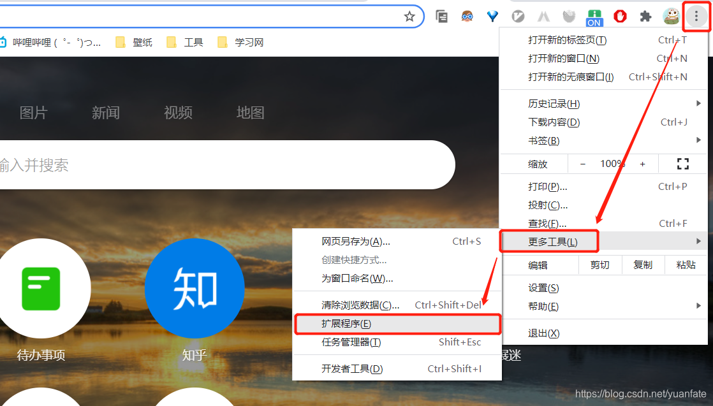Open the 学习网 bookmark folder
The image size is (713, 406).
pos(240,43)
